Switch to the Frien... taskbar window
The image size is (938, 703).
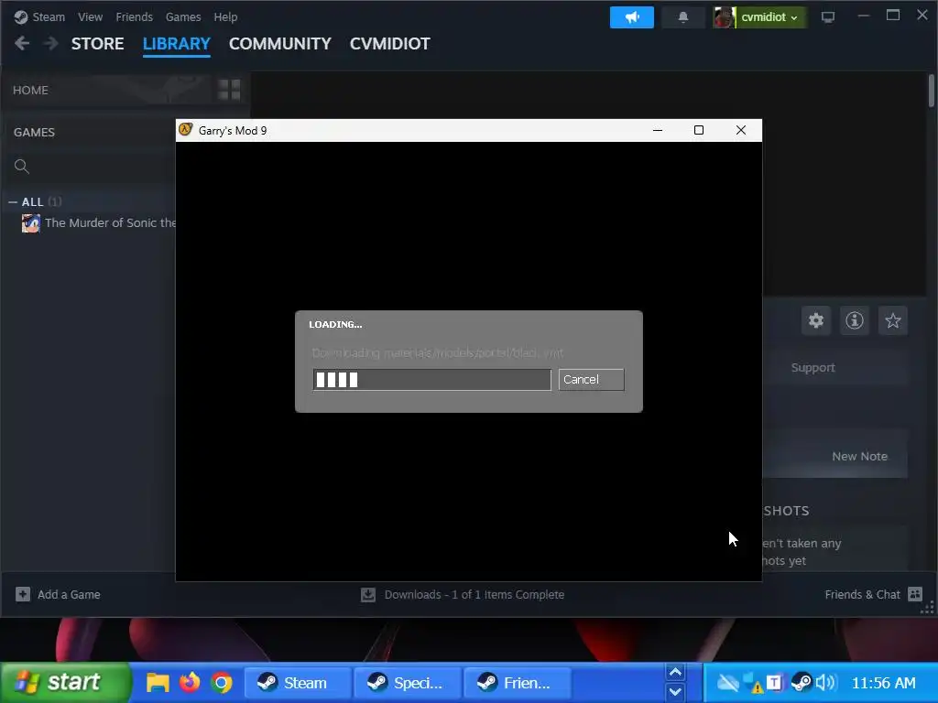point(518,683)
